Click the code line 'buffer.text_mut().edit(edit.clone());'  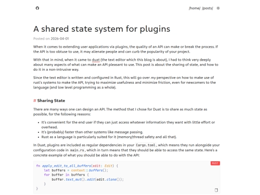(x=88, y=180)
